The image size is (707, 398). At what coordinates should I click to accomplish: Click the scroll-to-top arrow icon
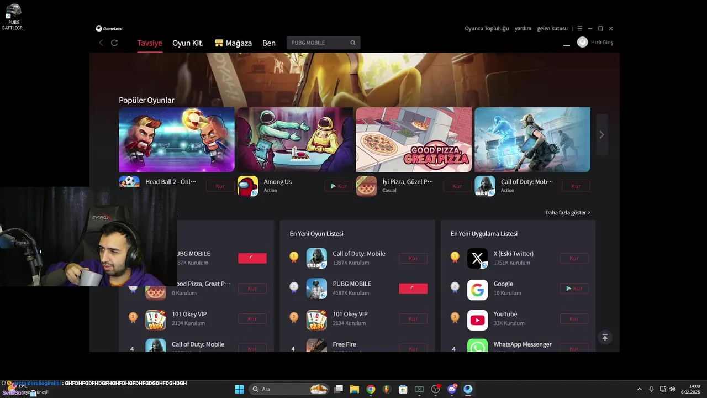click(x=605, y=337)
